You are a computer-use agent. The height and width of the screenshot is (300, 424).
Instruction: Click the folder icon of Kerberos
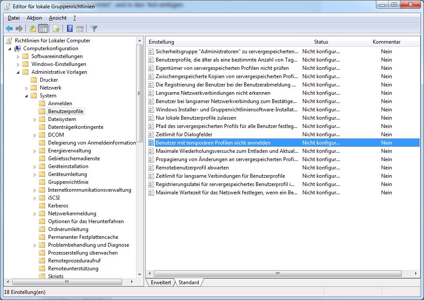click(42, 206)
